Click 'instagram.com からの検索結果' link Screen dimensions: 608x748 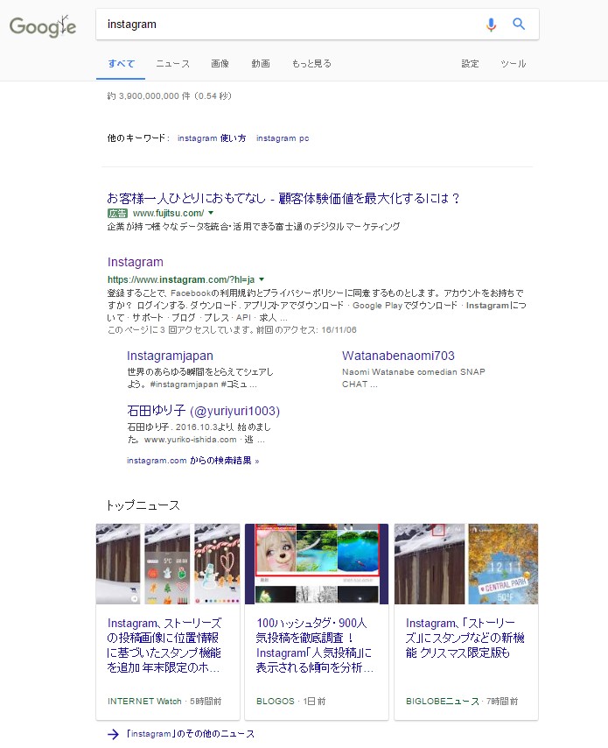click(193, 461)
